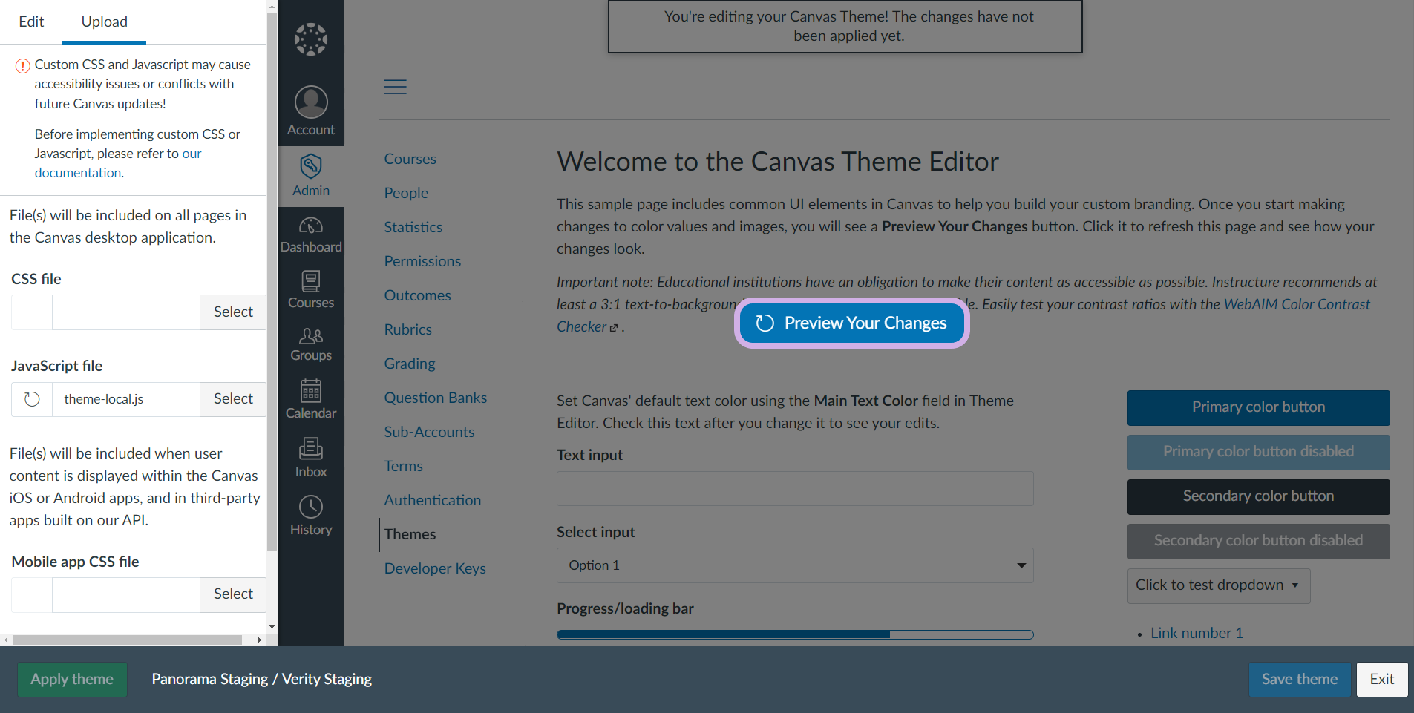Open the Authentication link

[x=433, y=500]
